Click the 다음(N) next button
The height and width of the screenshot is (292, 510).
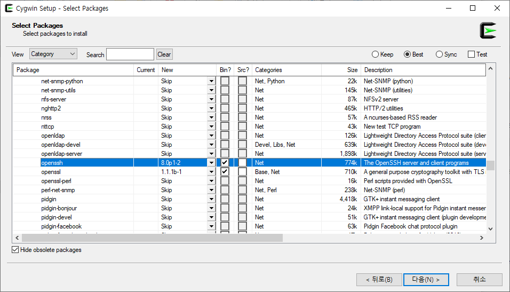[426, 280]
